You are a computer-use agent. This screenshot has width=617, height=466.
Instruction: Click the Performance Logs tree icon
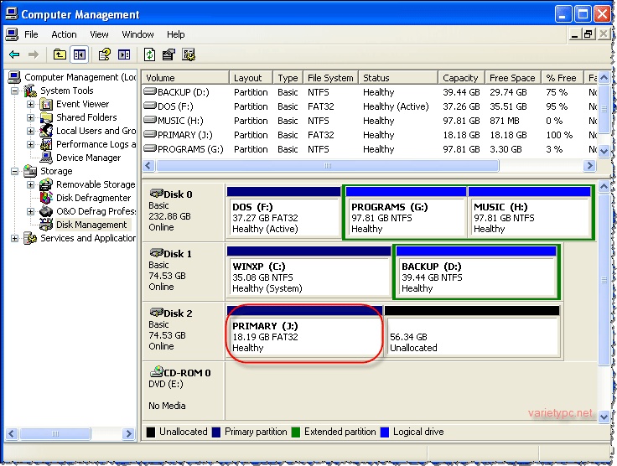click(46, 144)
